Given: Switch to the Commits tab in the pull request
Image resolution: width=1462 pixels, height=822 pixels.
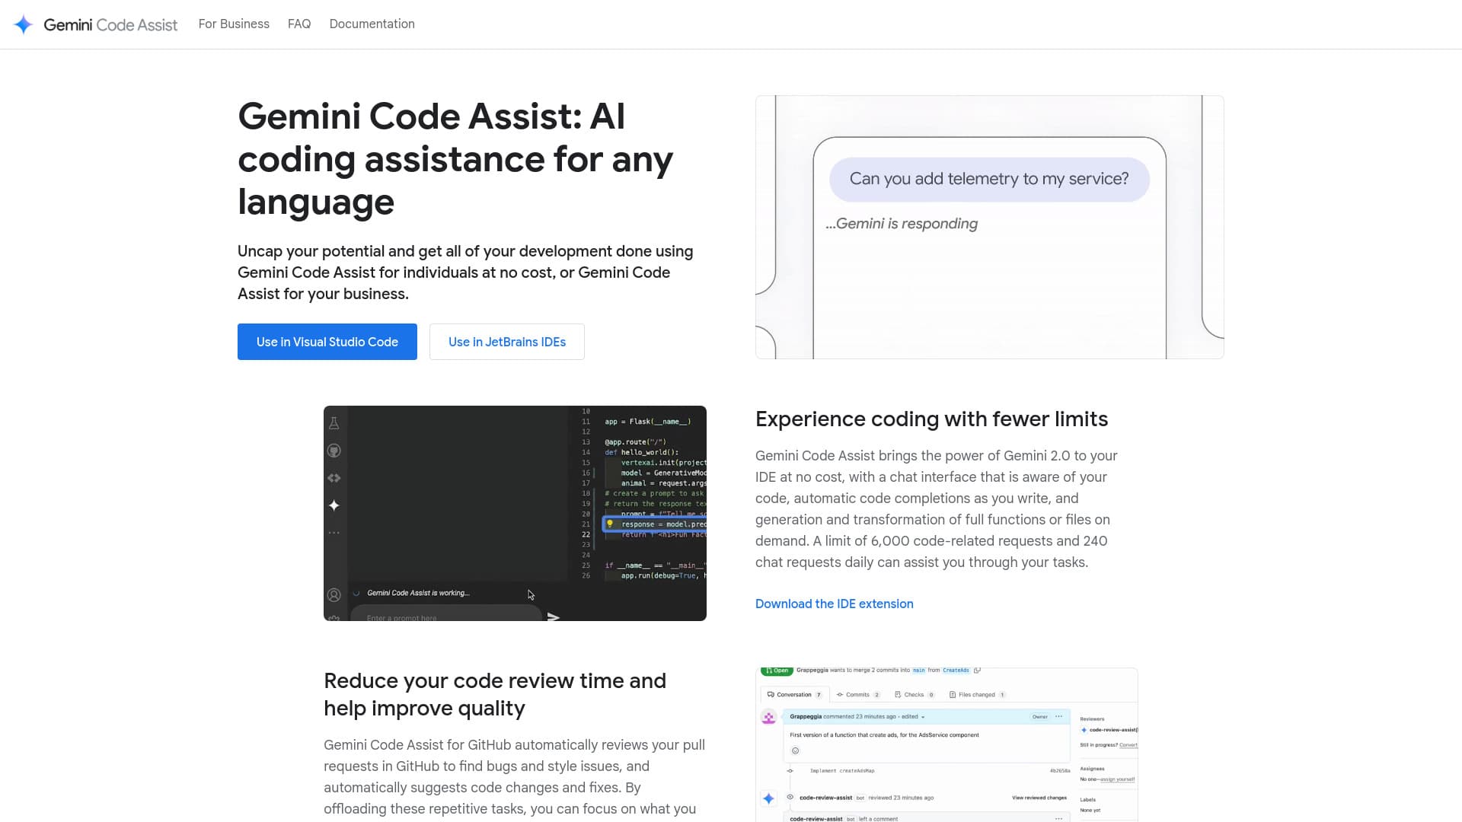Looking at the screenshot, I should click(x=857, y=695).
